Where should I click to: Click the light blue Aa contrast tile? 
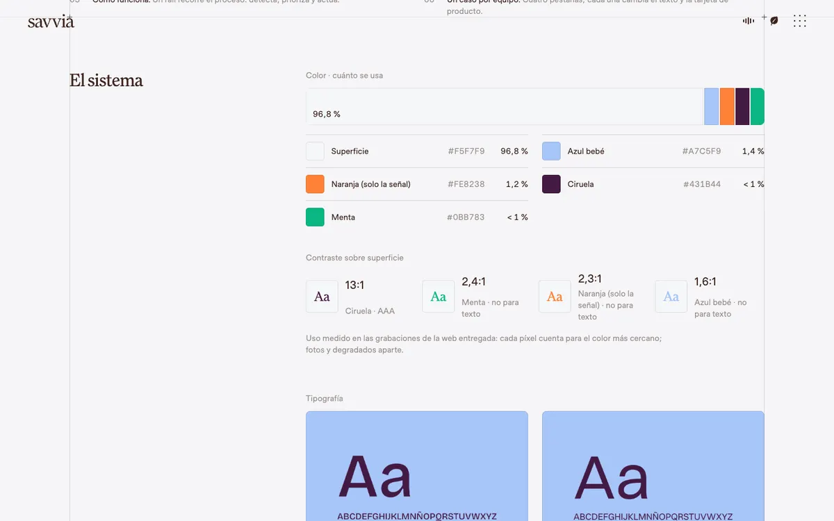pos(671,297)
